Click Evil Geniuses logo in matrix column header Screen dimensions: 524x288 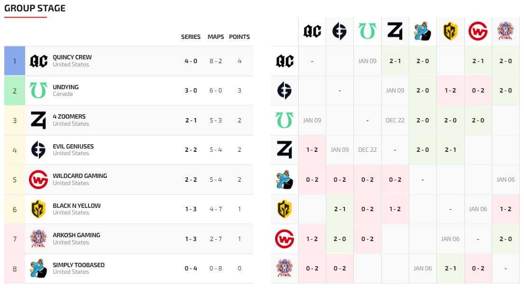(x=340, y=31)
